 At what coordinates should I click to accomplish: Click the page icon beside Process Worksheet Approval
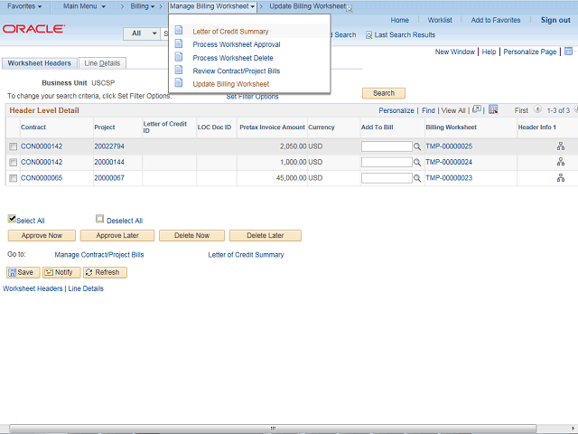coord(179,43)
